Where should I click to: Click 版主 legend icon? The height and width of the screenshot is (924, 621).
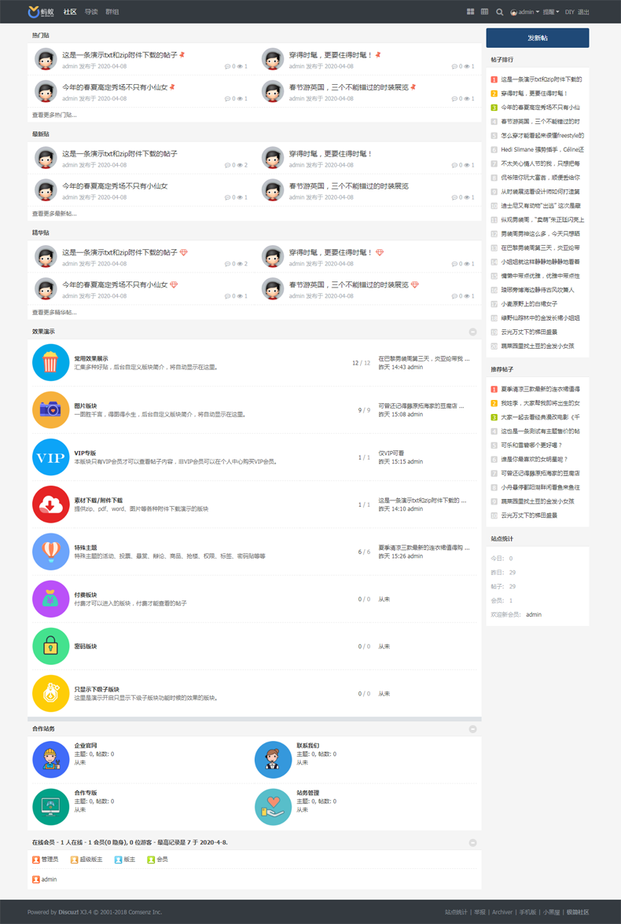119,860
